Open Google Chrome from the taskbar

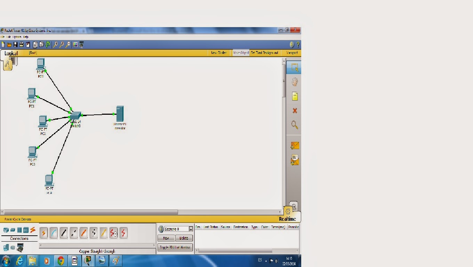click(x=61, y=260)
